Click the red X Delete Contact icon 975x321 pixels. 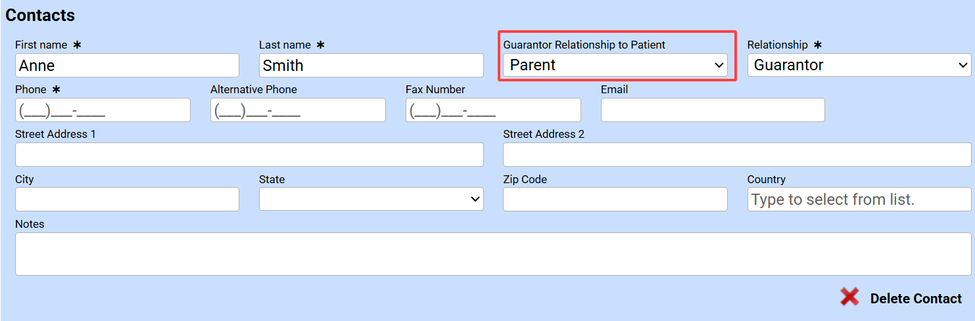[x=849, y=297]
